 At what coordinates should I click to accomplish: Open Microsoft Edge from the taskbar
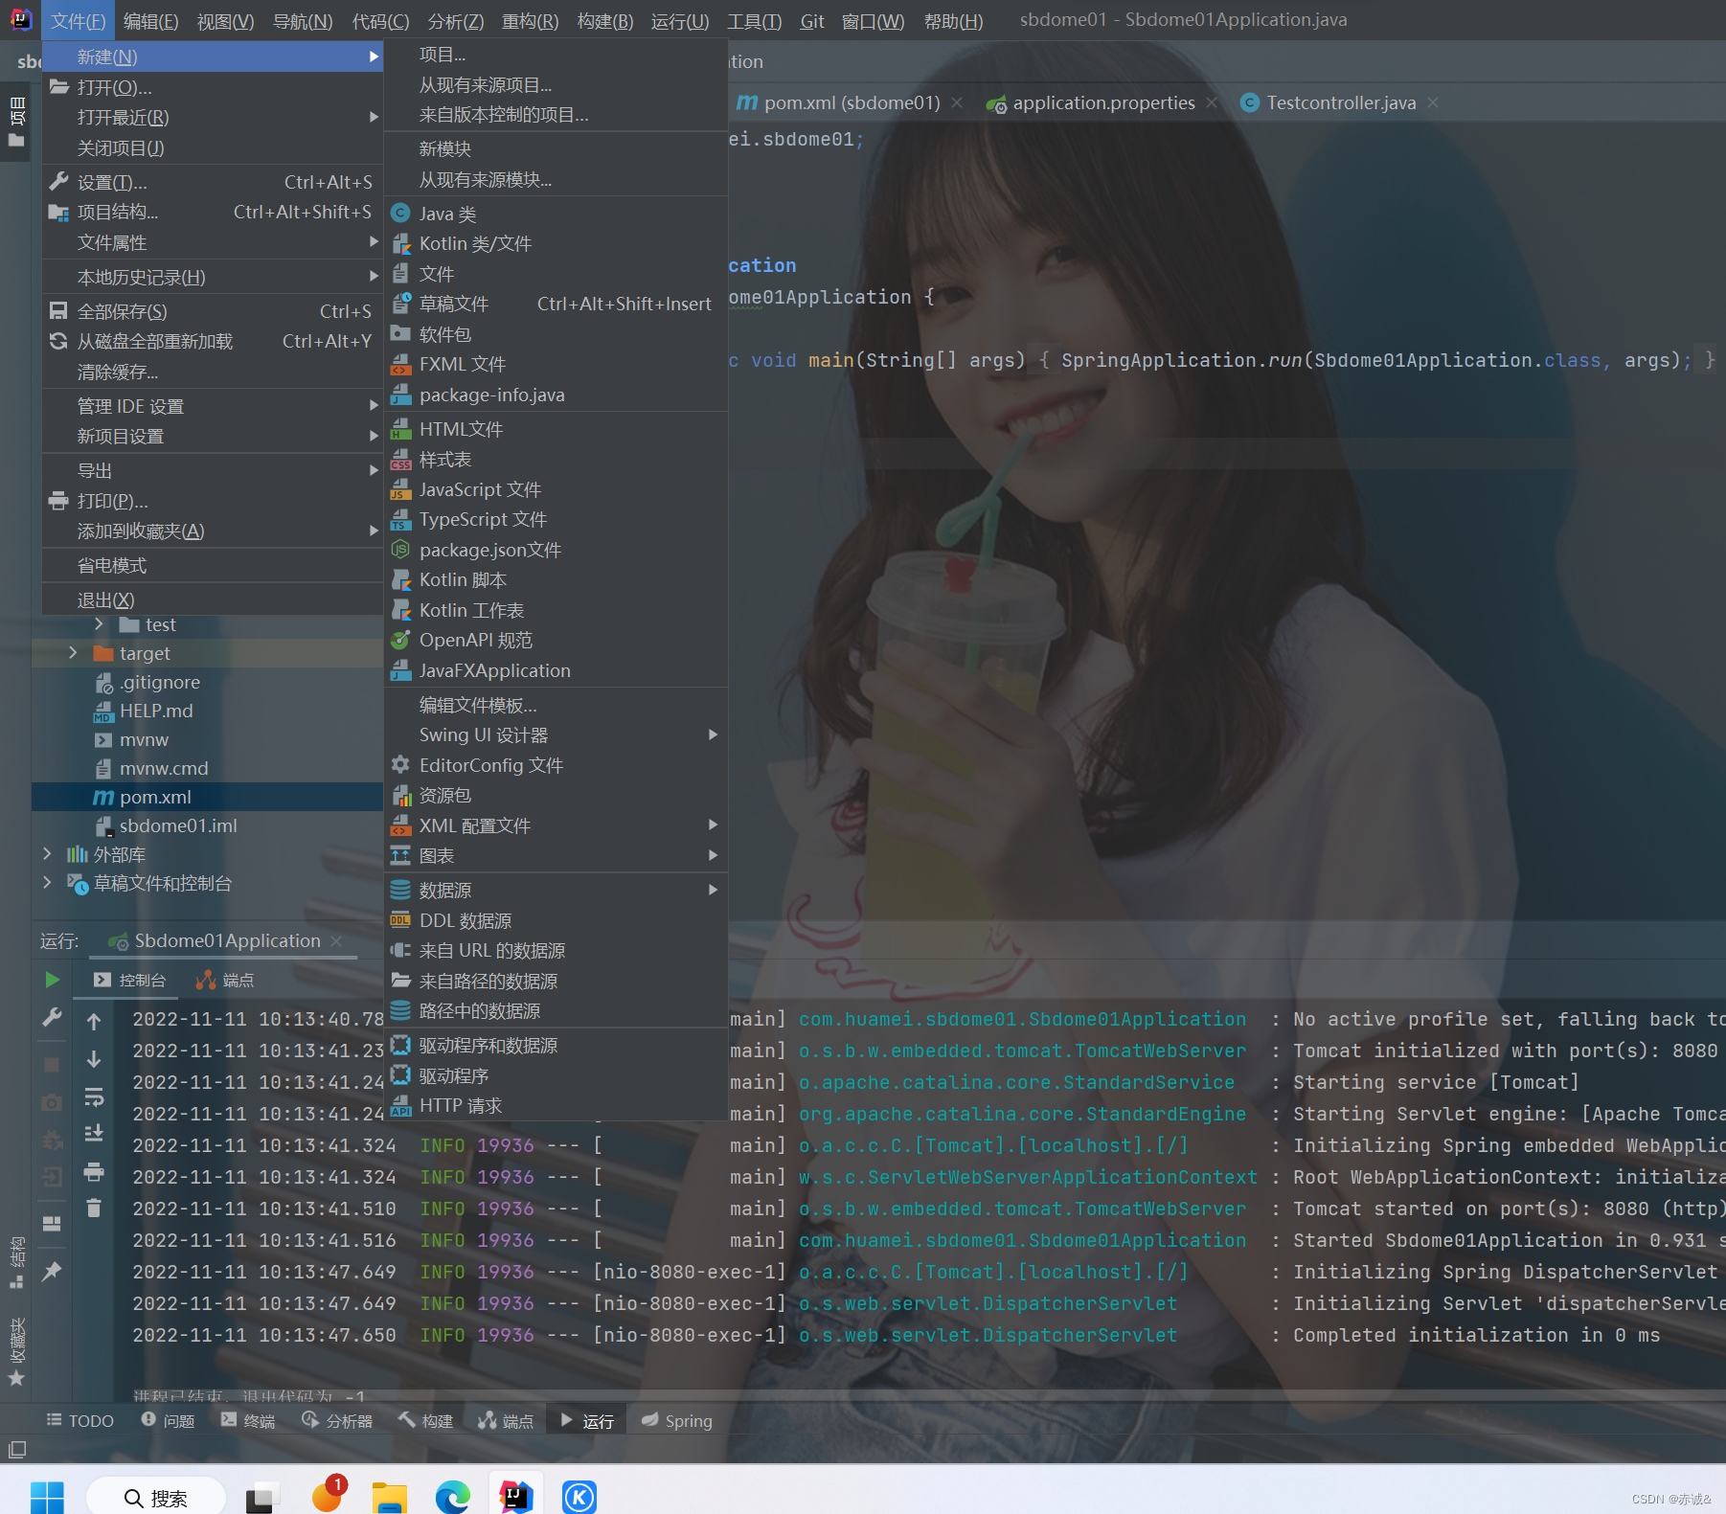452,1496
